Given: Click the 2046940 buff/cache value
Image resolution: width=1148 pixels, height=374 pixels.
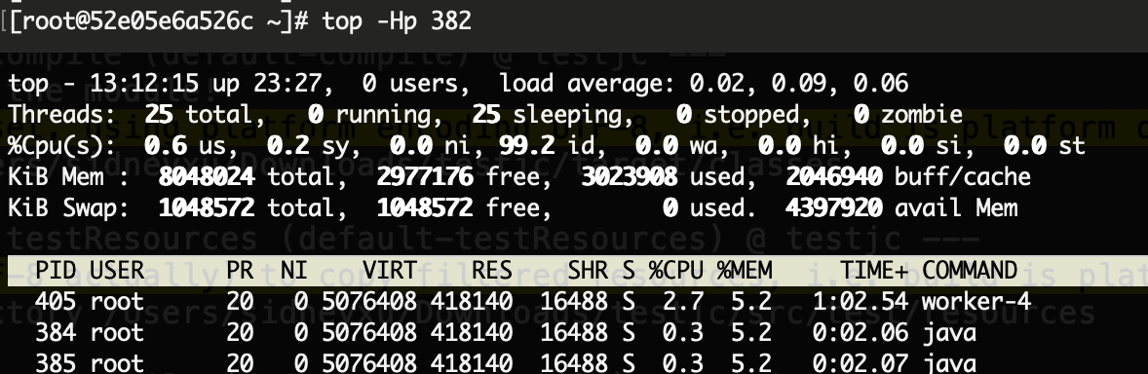Looking at the screenshot, I should [x=834, y=176].
